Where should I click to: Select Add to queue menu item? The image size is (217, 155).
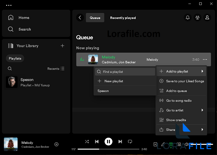coord(181,91)
